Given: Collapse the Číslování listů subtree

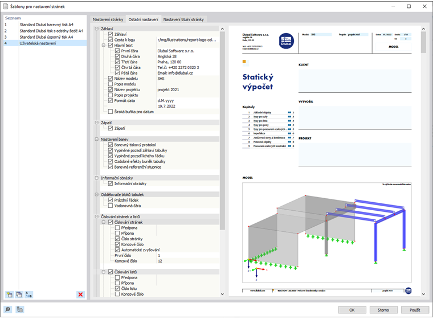Looking at the screenshot, I should point(104,272).
